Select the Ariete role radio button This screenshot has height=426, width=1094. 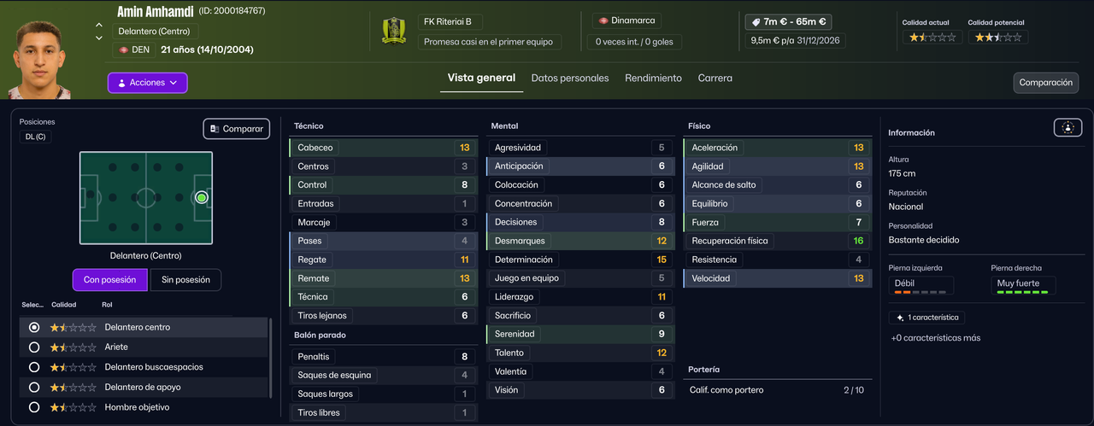tap(34, 347)
